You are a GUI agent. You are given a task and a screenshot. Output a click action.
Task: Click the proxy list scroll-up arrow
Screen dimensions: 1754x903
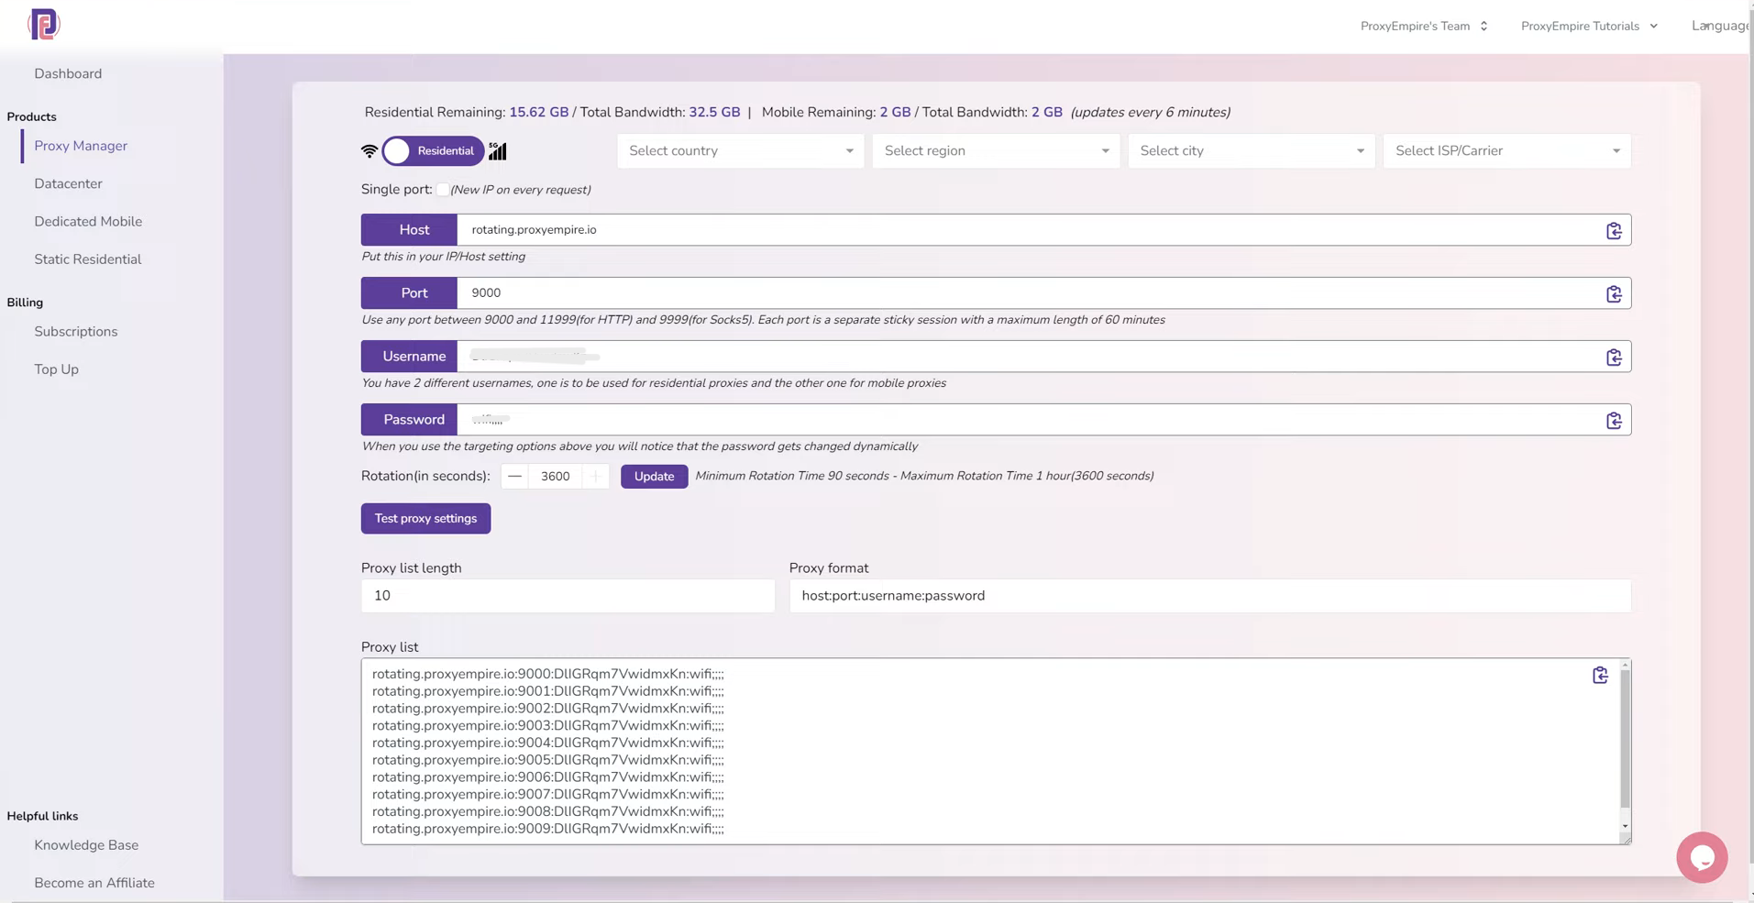coord(1625,665)
